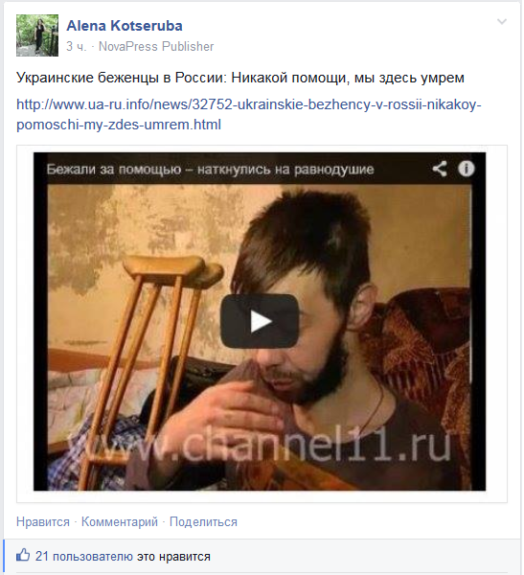
Task: Click the thumbs-up likes icon
Action: tap(23, 555)
